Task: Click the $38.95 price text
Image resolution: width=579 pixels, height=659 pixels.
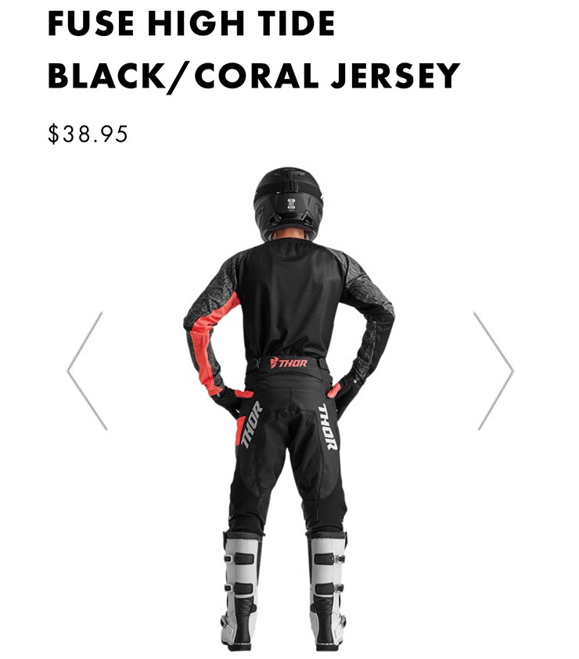Action: click(88, 134)
